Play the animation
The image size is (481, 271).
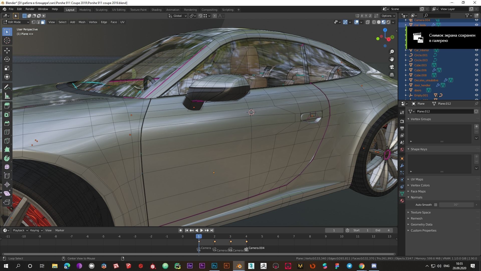201,230
